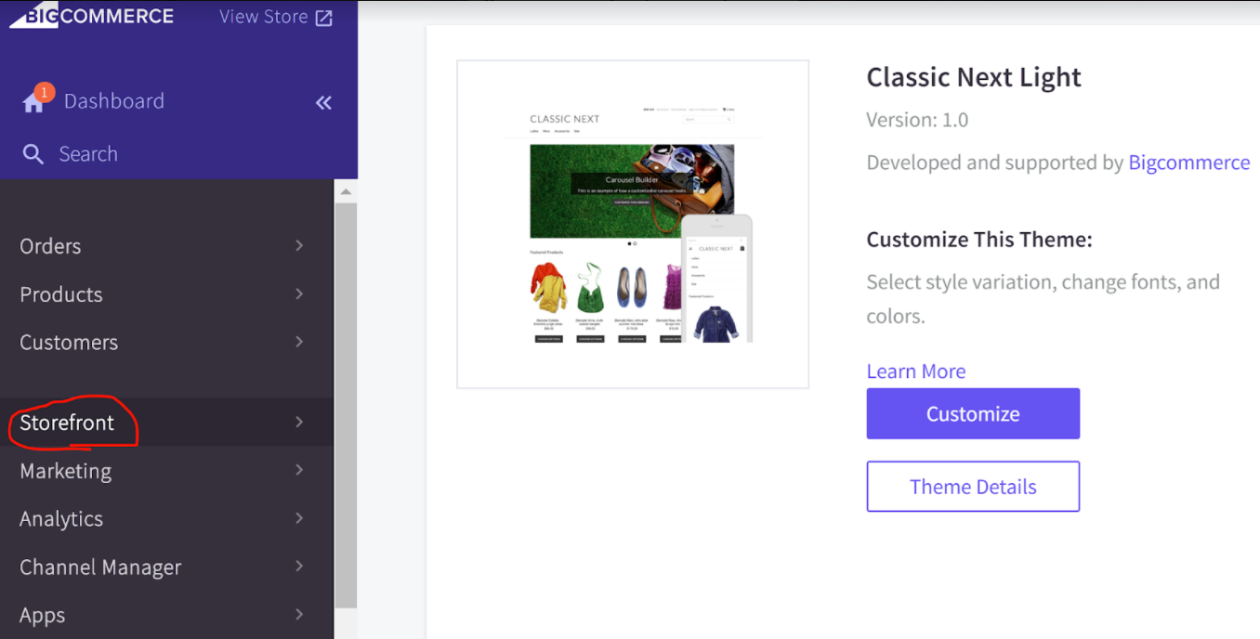
Task: Expand the Customers menu chevron
Action: pos(299,342)
